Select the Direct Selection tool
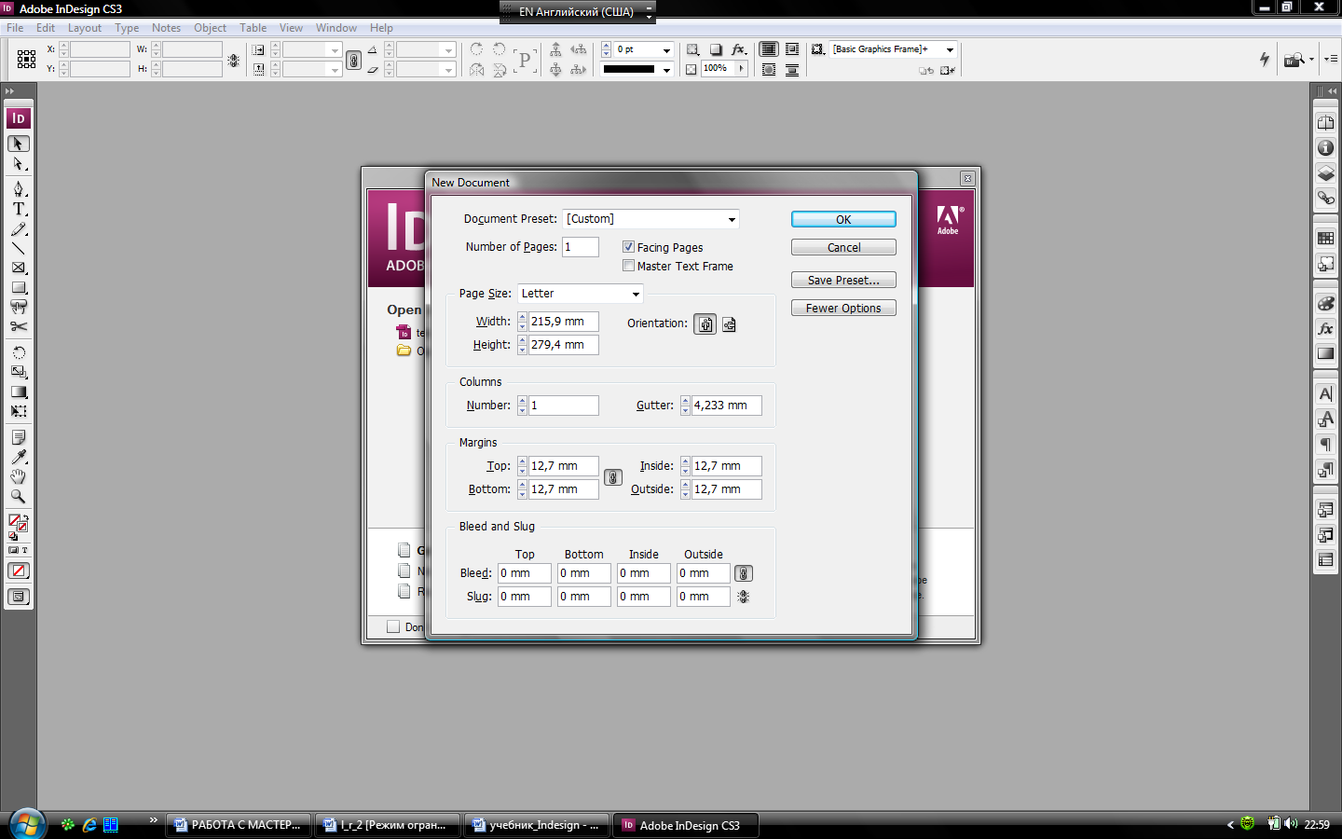This screenshot has height=839, width=1342. click(x=19, y=164)
